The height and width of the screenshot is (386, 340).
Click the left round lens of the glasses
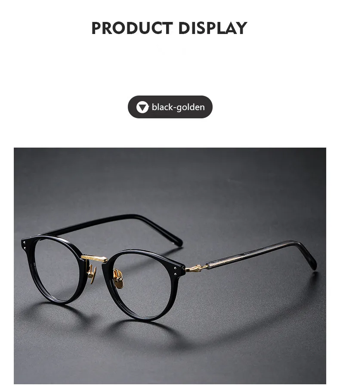(x=57, y=270)
